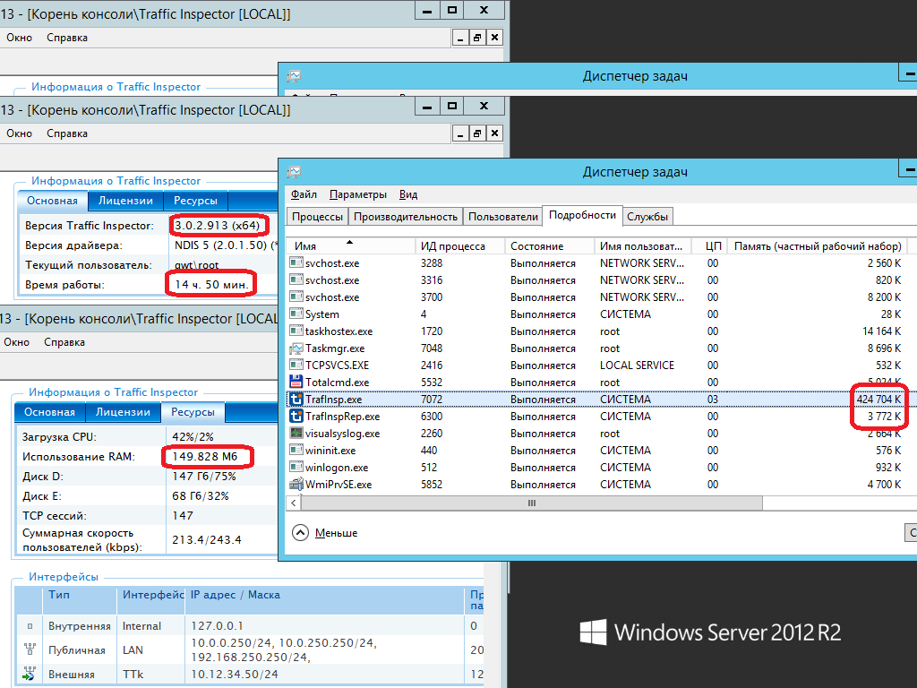Open the Файл menu in Task Manager

tap(304, 194)
